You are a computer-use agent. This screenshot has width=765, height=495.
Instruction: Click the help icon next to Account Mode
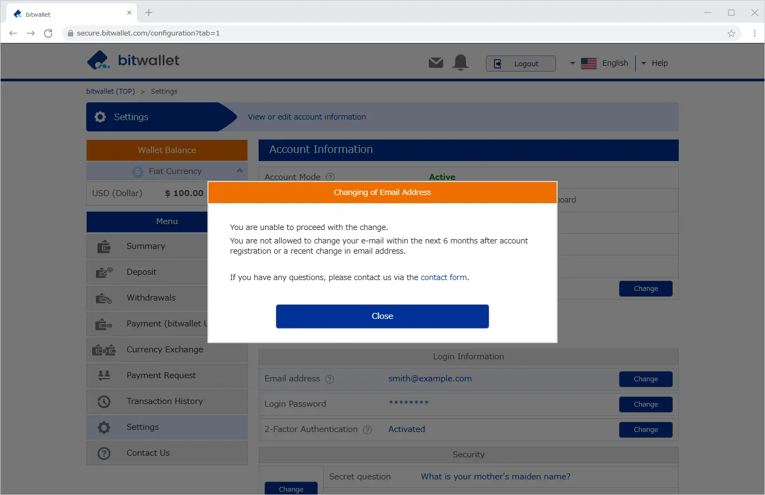(330, 177)
